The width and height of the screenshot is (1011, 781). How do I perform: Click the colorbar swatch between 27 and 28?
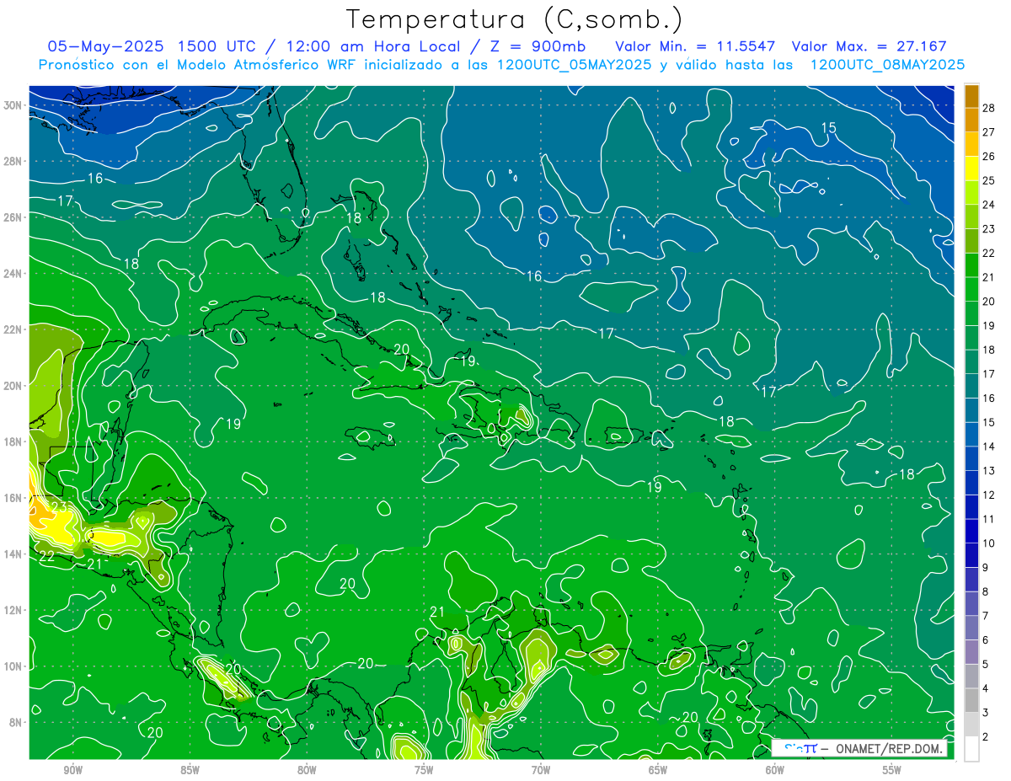tap(971, 120)
